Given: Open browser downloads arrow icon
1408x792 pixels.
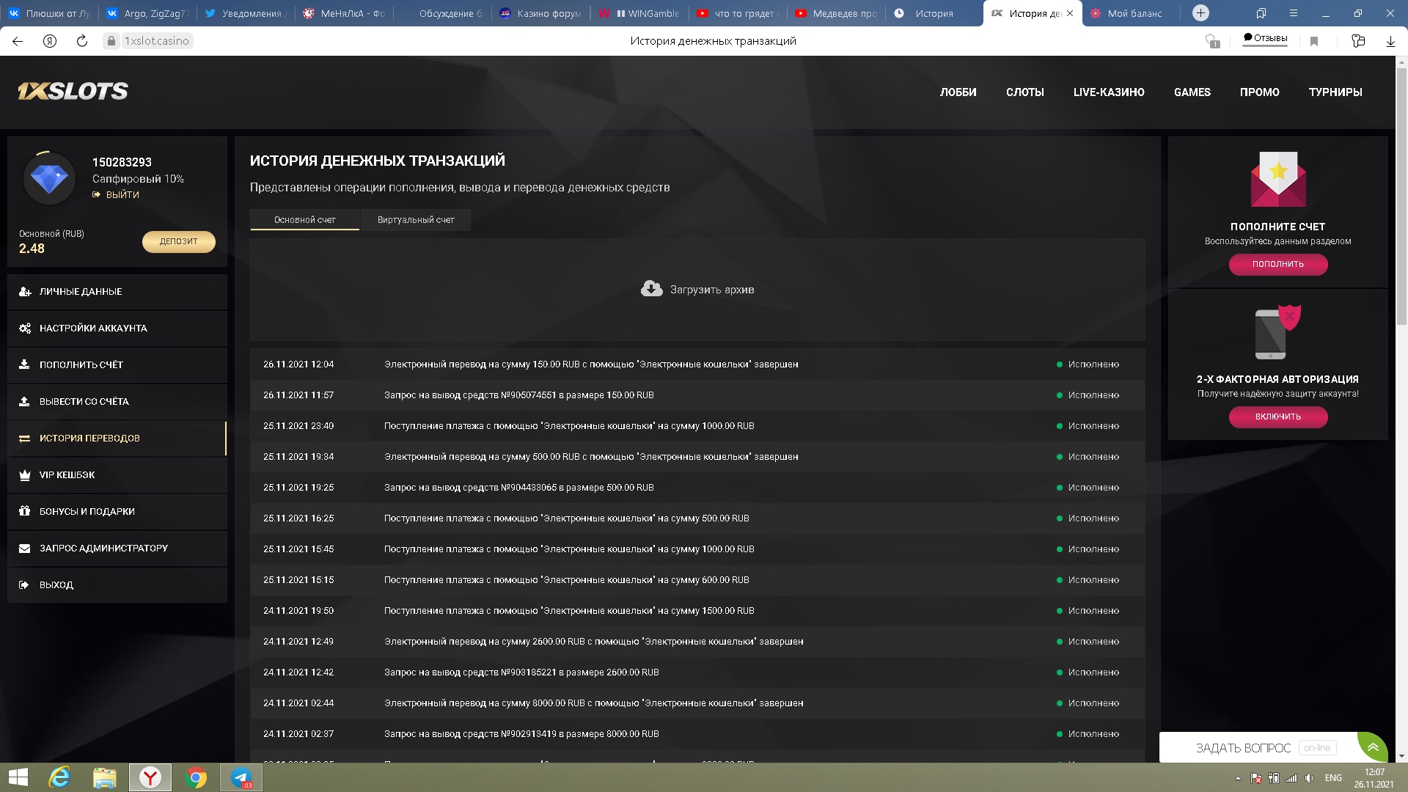Looking at the screenshot, I should [1390, 41].
